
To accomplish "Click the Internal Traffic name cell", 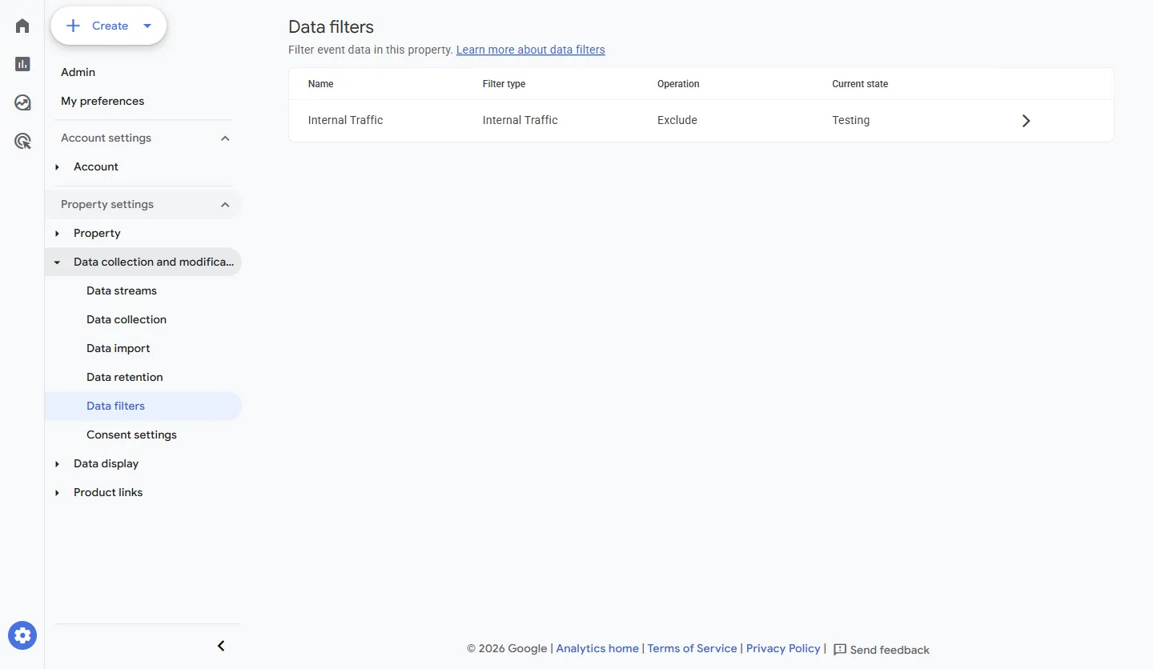I will [346, 120].
